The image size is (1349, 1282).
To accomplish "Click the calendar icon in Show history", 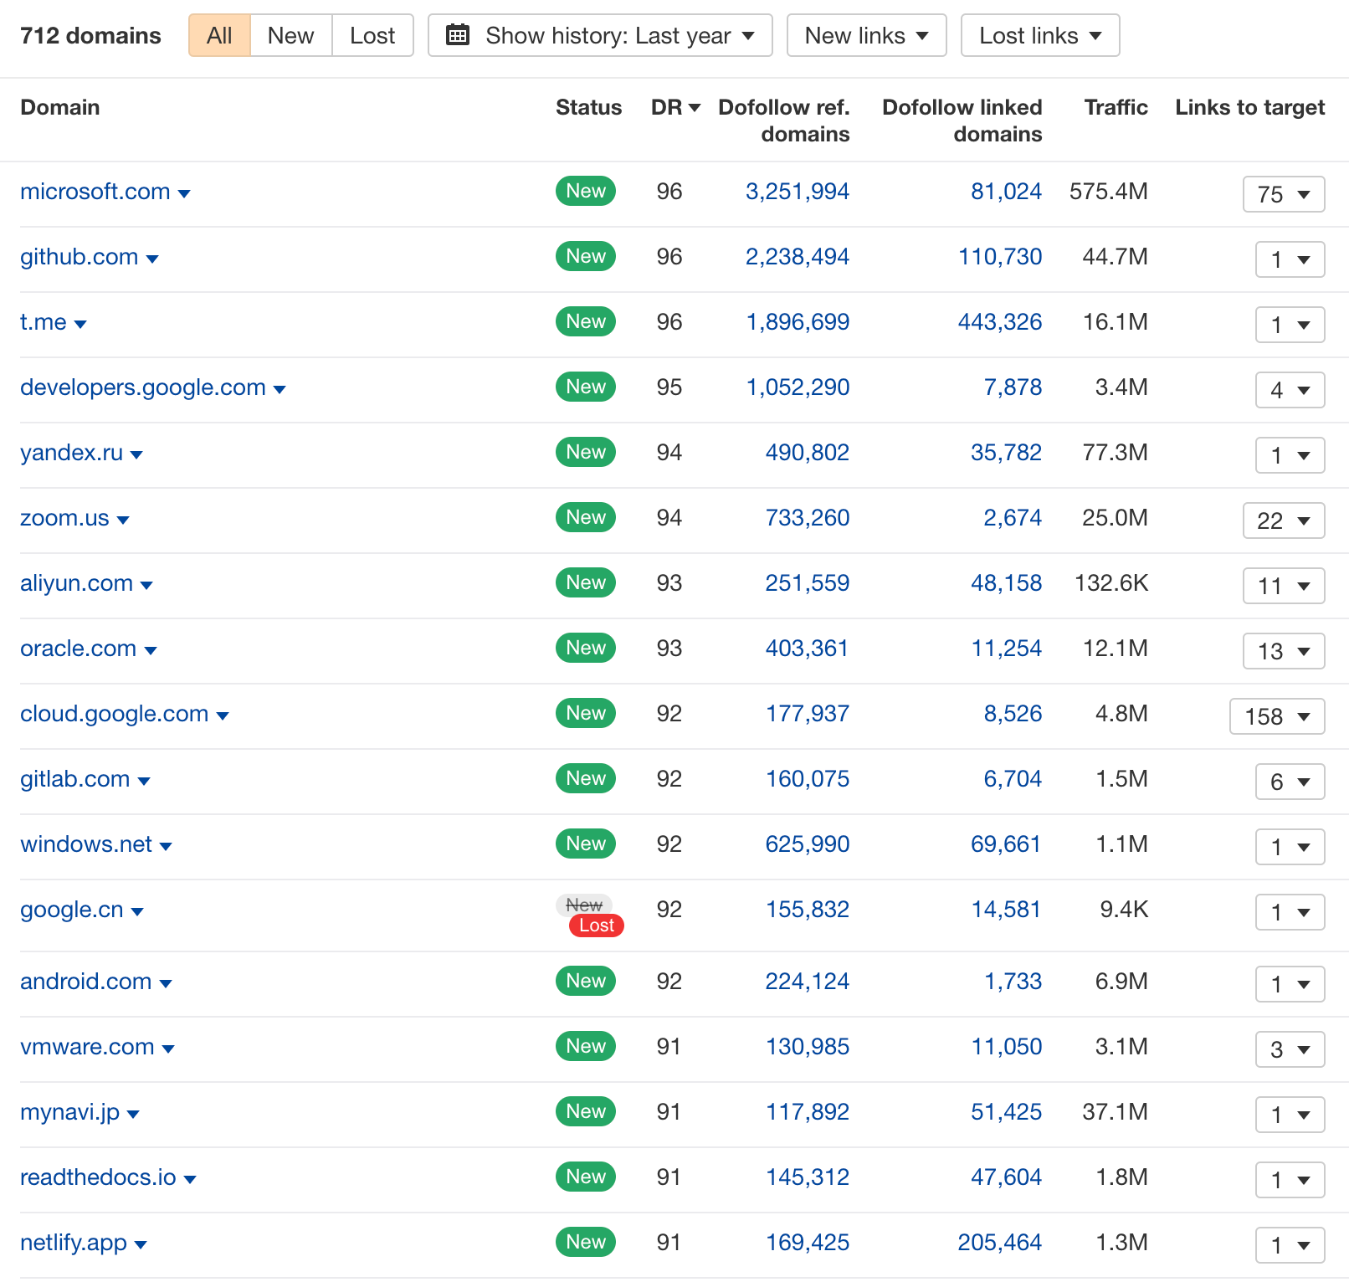I will [458, 35].
